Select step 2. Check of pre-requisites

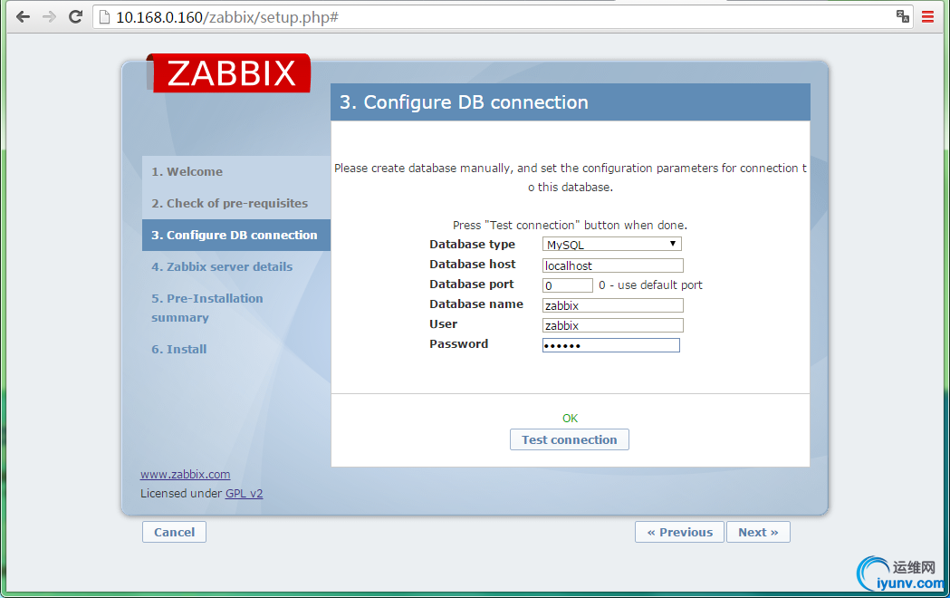[x=230, y=203]
